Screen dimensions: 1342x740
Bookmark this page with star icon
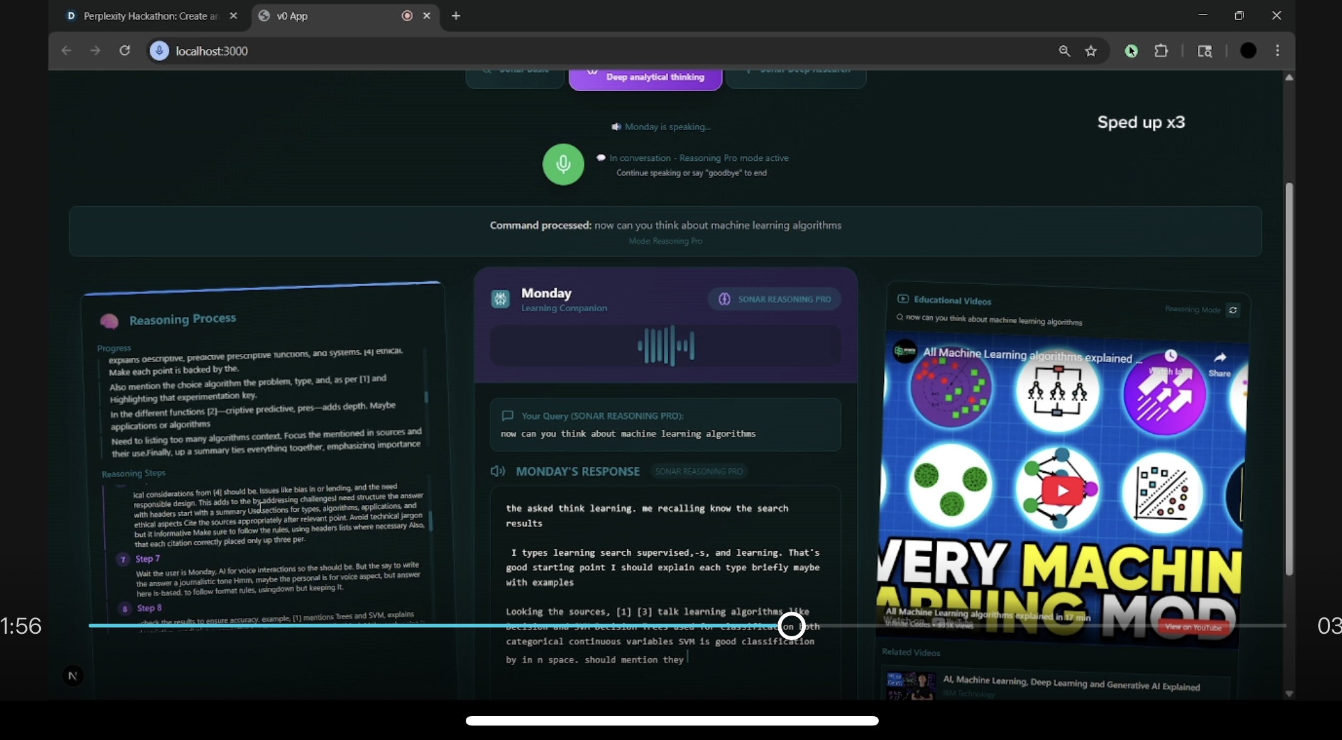click(x=1091, y=51)
